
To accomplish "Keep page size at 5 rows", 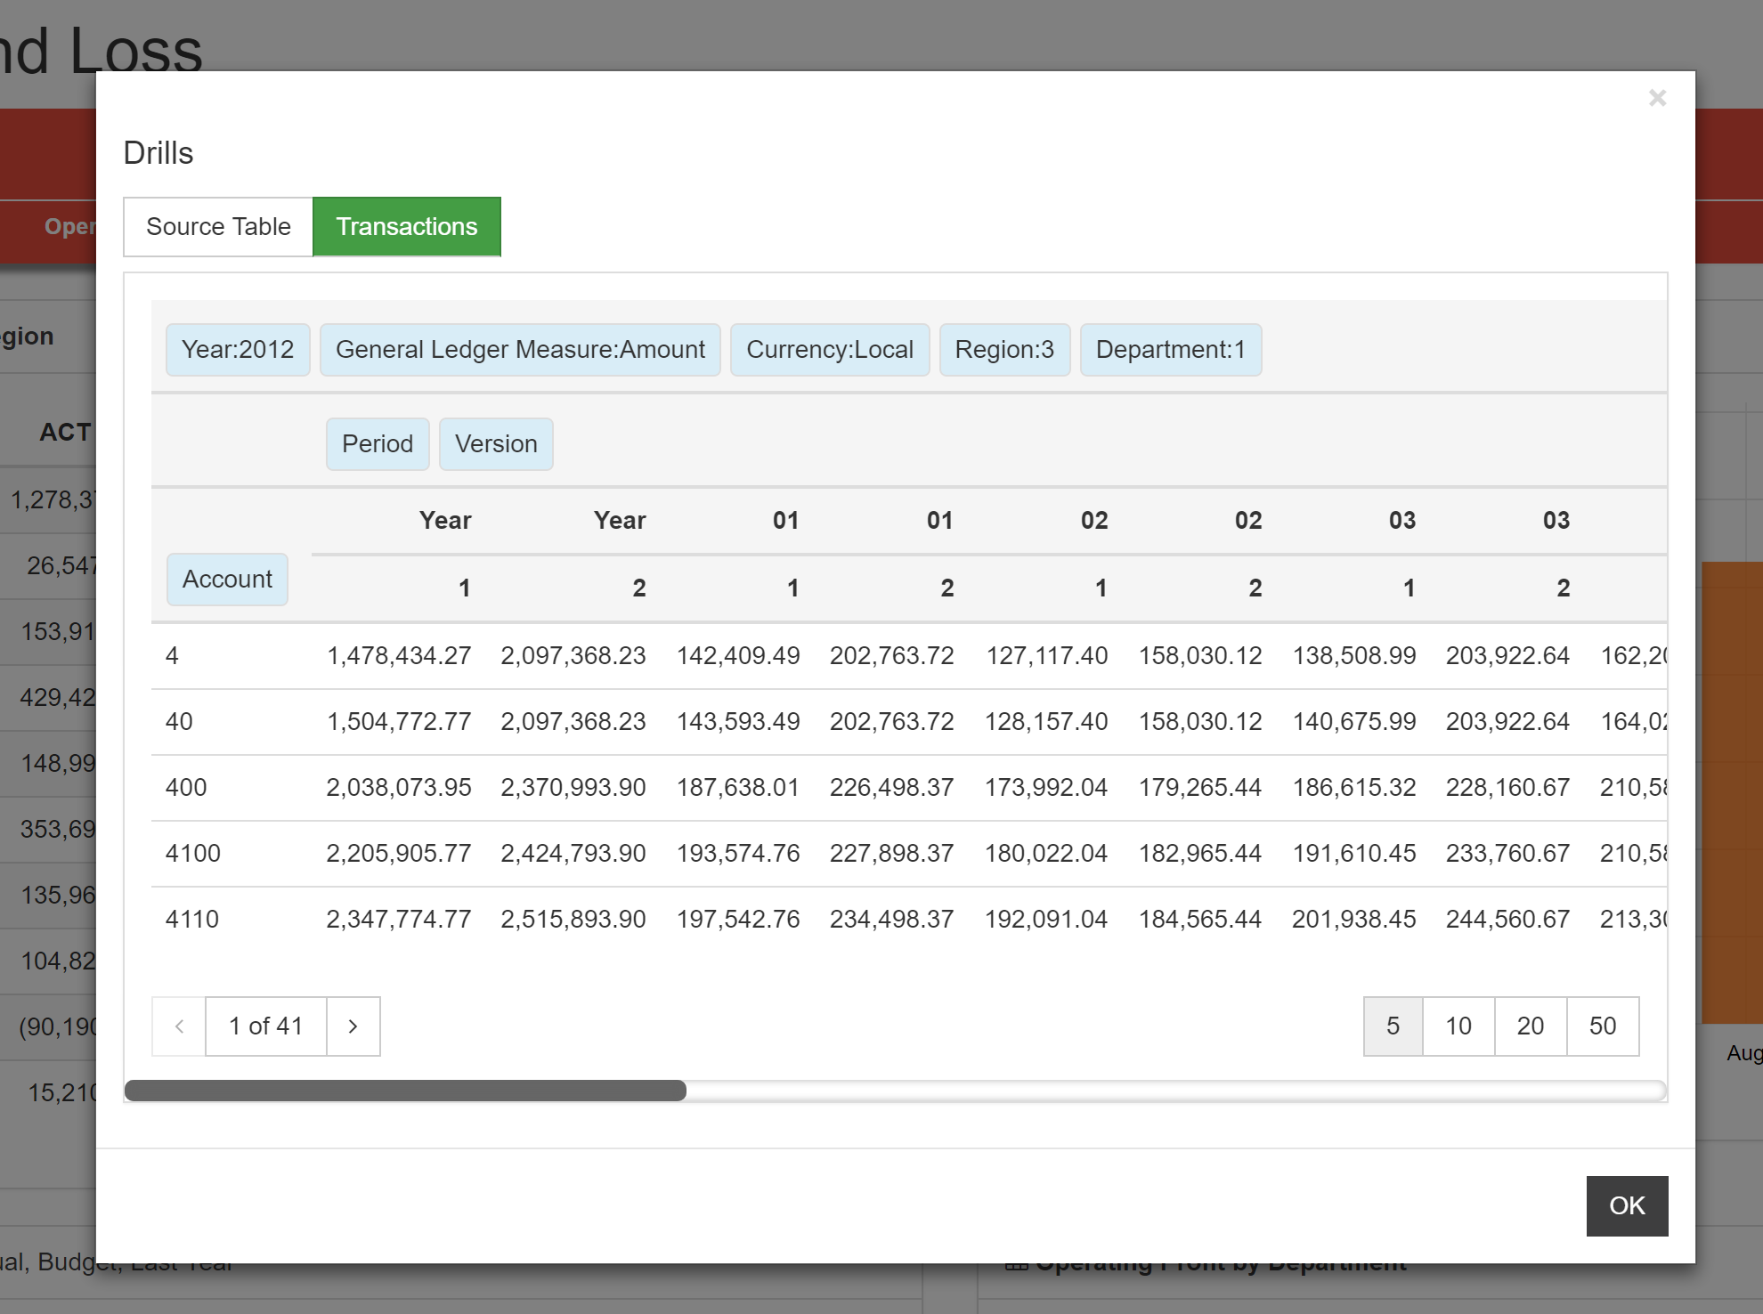I will (1392, 1026).
